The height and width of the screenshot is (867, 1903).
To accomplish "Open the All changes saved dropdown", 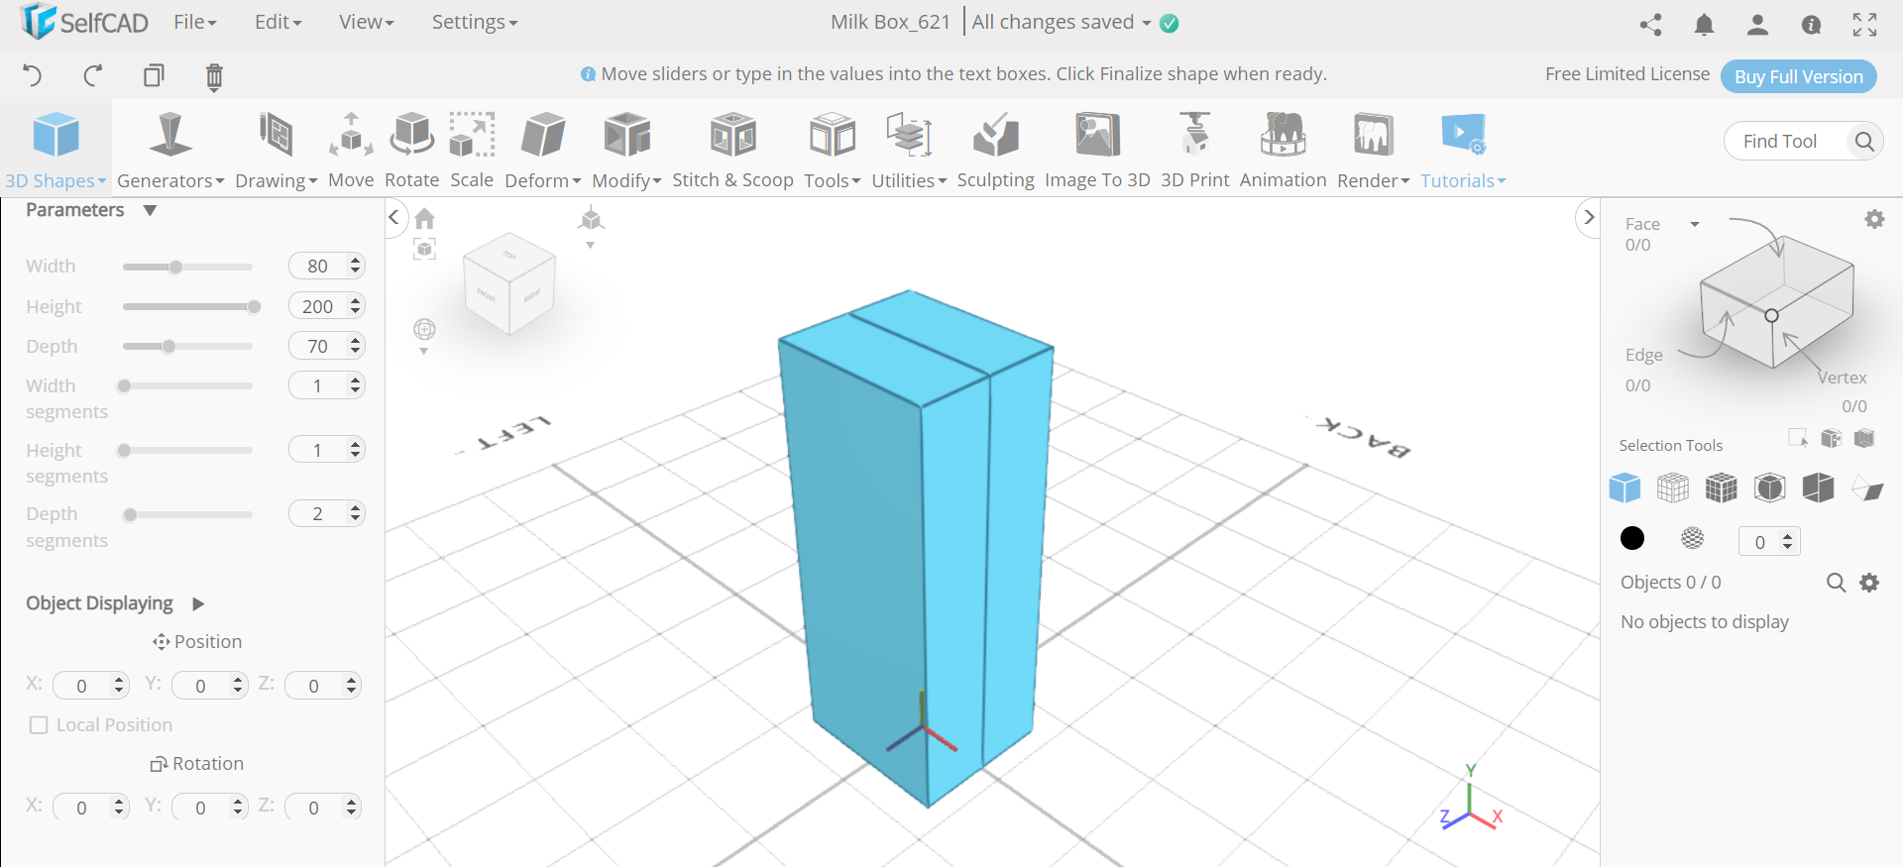I will point(1062,22).
